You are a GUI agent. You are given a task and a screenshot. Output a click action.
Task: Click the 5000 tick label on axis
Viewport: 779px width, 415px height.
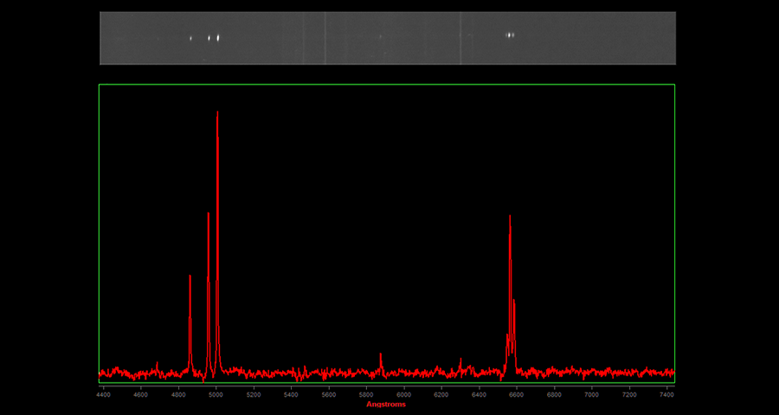click(x=216, y=394)
